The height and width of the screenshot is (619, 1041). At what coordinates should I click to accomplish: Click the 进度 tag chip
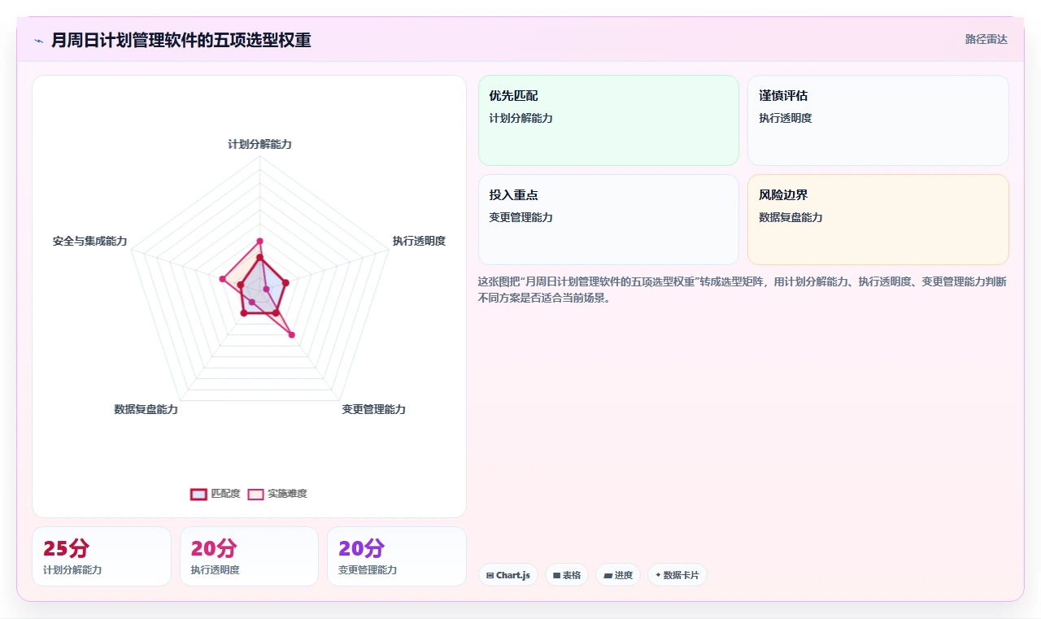click(618, 575)
